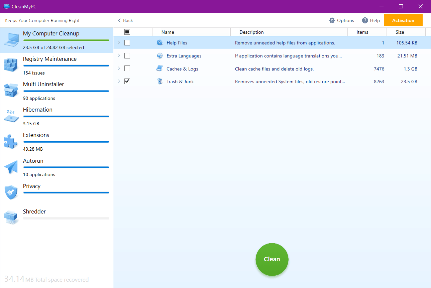This screenshot has width=431, height=288.
Task: Go to the Shredder section
Action: (x=57, y=218)
